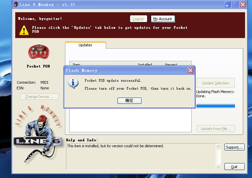Quit Line 6 Monkey
This screenshot has width=252, height=178.
click(234, 167)
